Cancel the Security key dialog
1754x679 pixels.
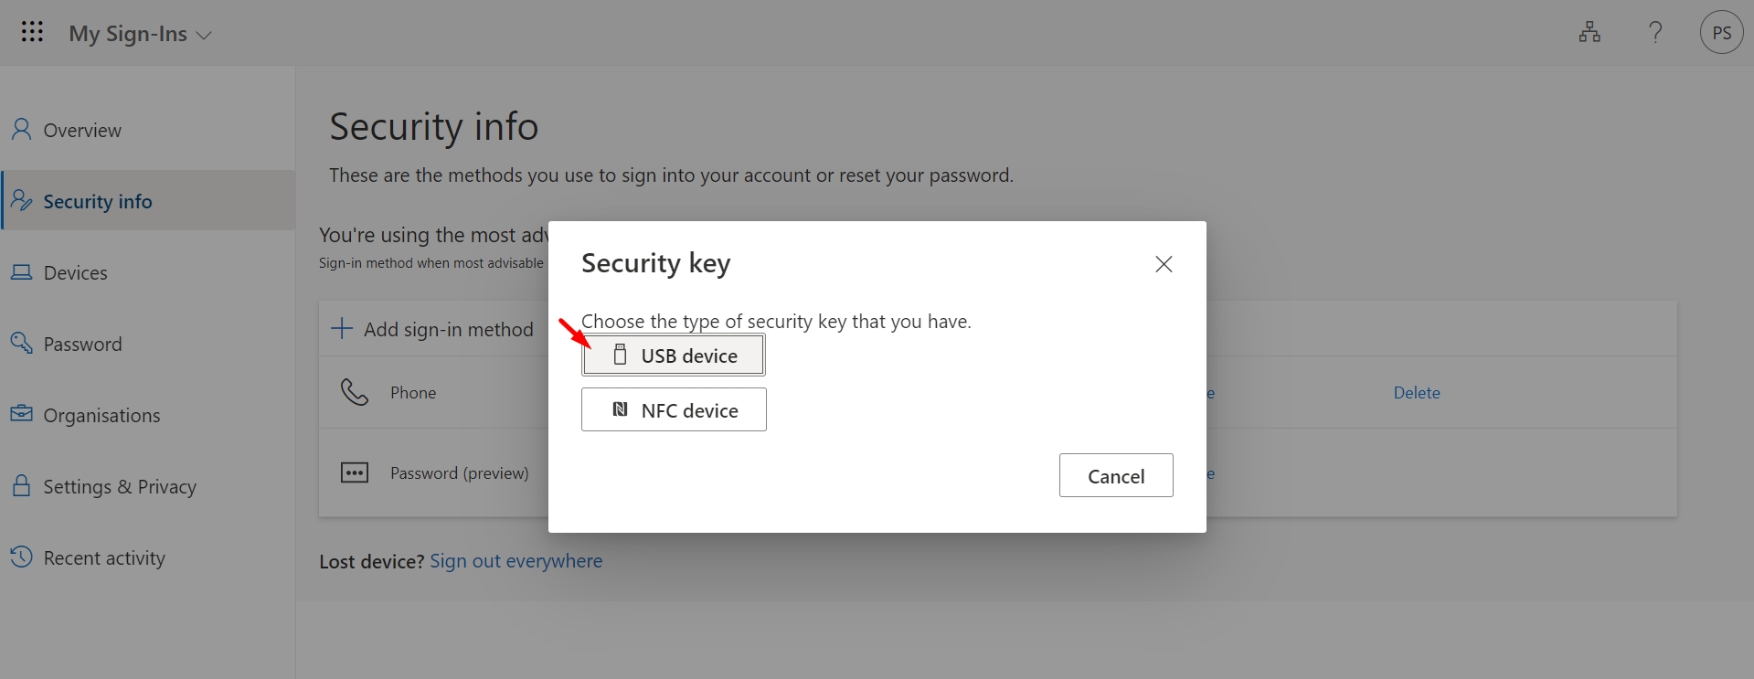[x=1116, y=475]
